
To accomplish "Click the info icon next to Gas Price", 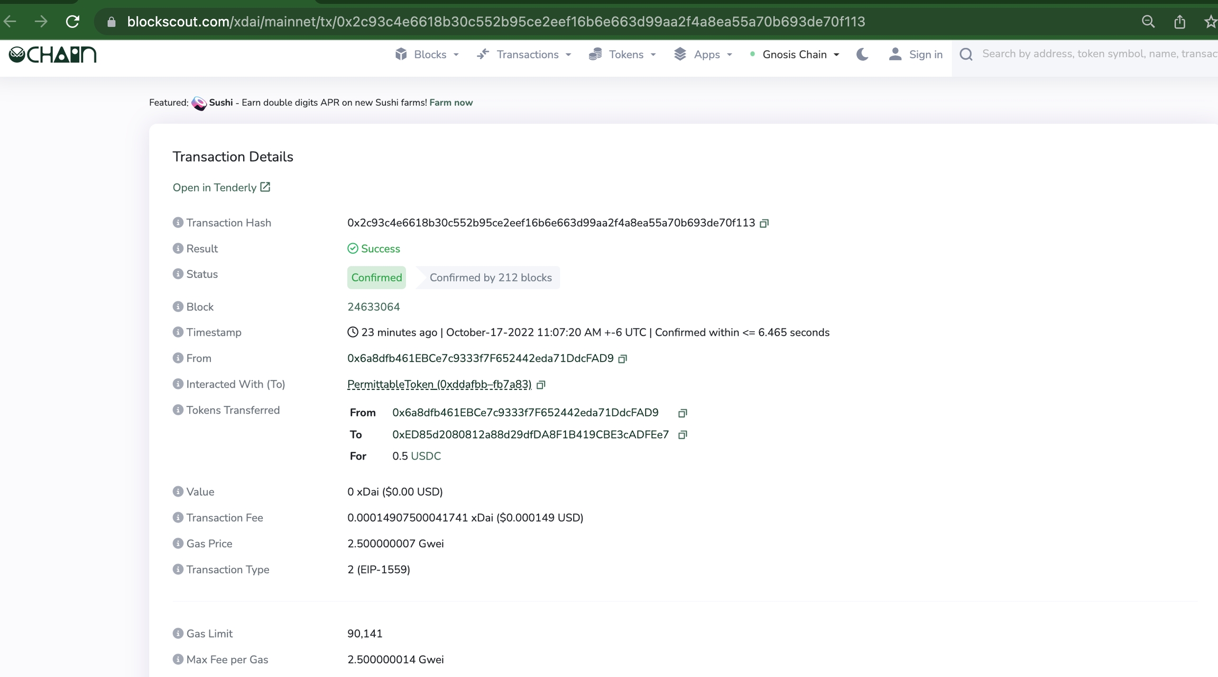I will pos(178,543).
